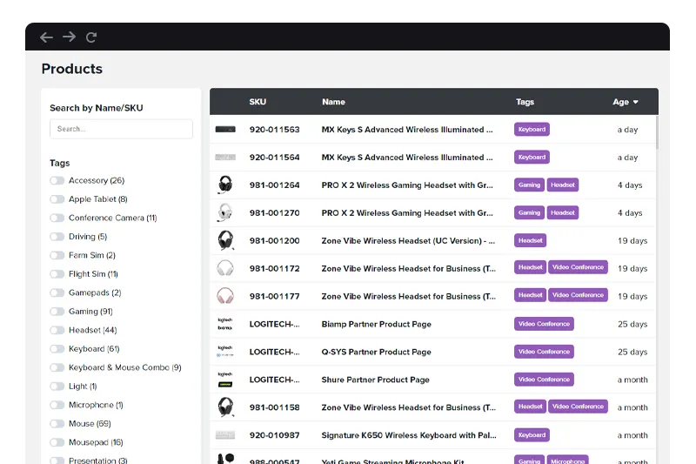Click the Name column header
This screenshot has height=464, width=696.
(333, 102)
